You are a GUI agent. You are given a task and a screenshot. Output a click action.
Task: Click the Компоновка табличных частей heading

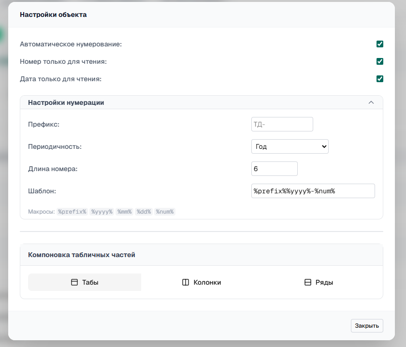[x=82, y=255]
